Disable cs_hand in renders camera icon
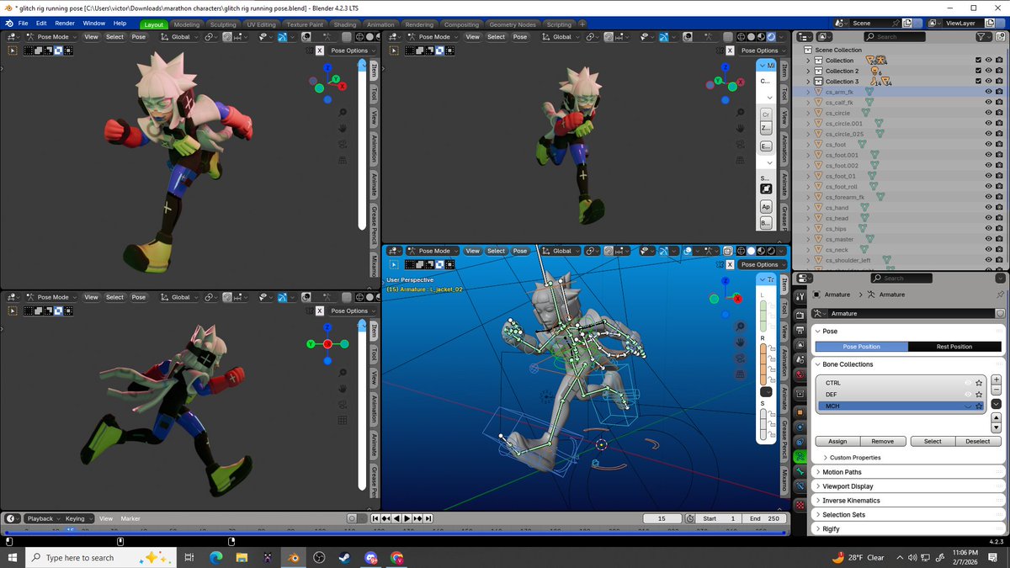The height and width of the screenshot is (568, 1010). tap(999, 207)
